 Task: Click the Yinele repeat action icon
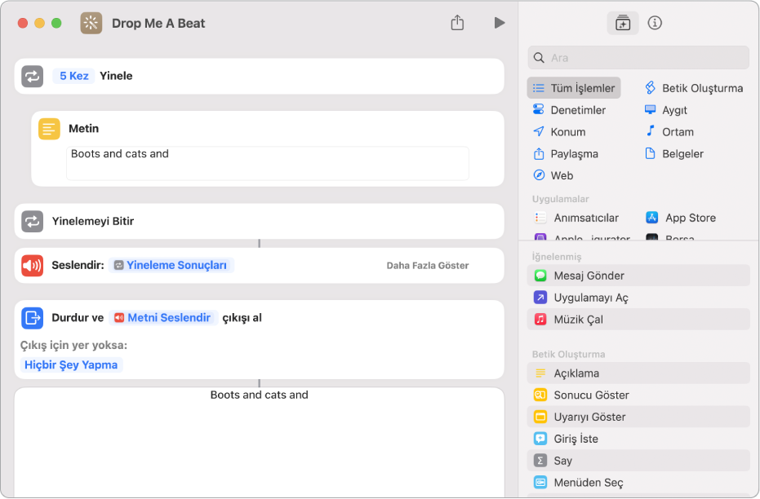point(33,77)
